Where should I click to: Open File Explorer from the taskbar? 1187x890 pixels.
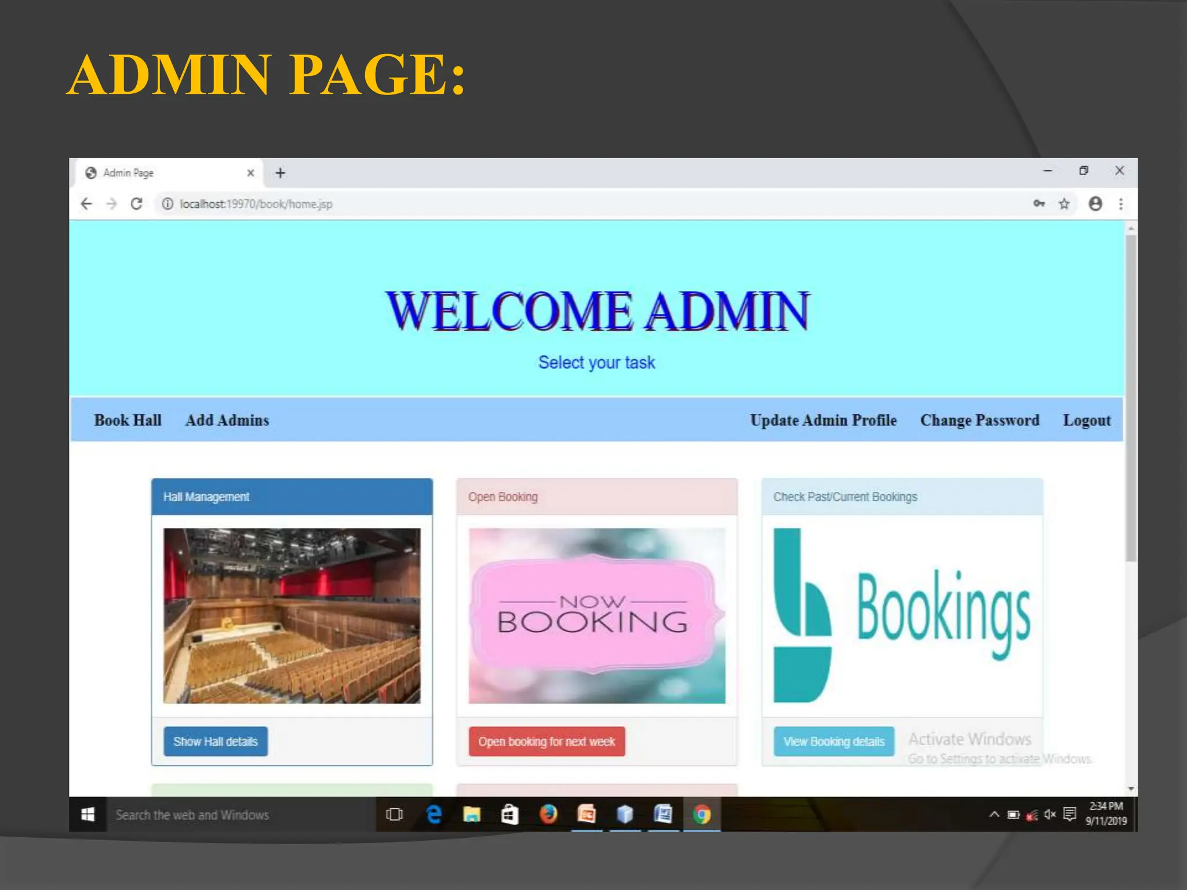(472, 815)
